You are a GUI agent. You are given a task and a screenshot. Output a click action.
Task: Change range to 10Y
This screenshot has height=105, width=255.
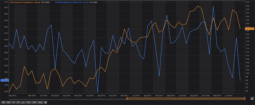pos(29,102)
